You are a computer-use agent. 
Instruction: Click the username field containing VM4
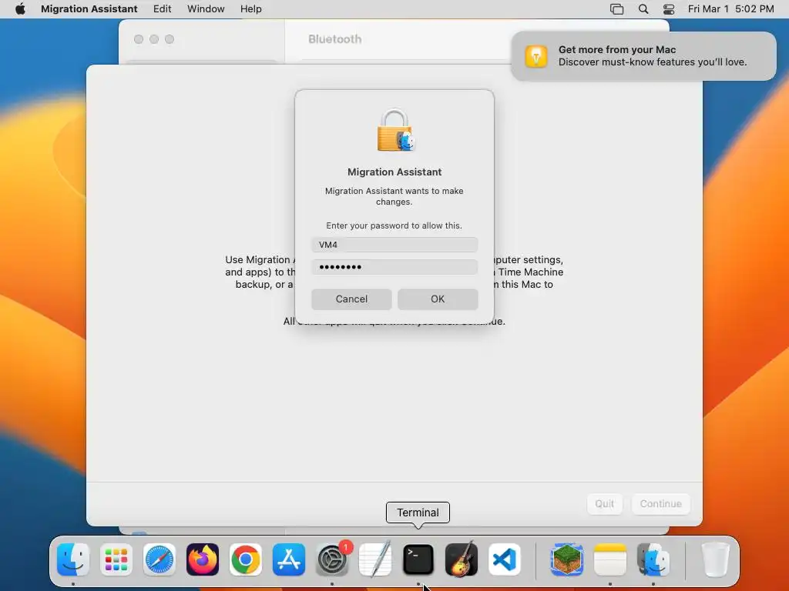pos(394,245)
